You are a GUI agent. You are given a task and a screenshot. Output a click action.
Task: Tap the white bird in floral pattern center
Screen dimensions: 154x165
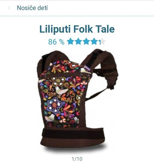pos(61,90)
